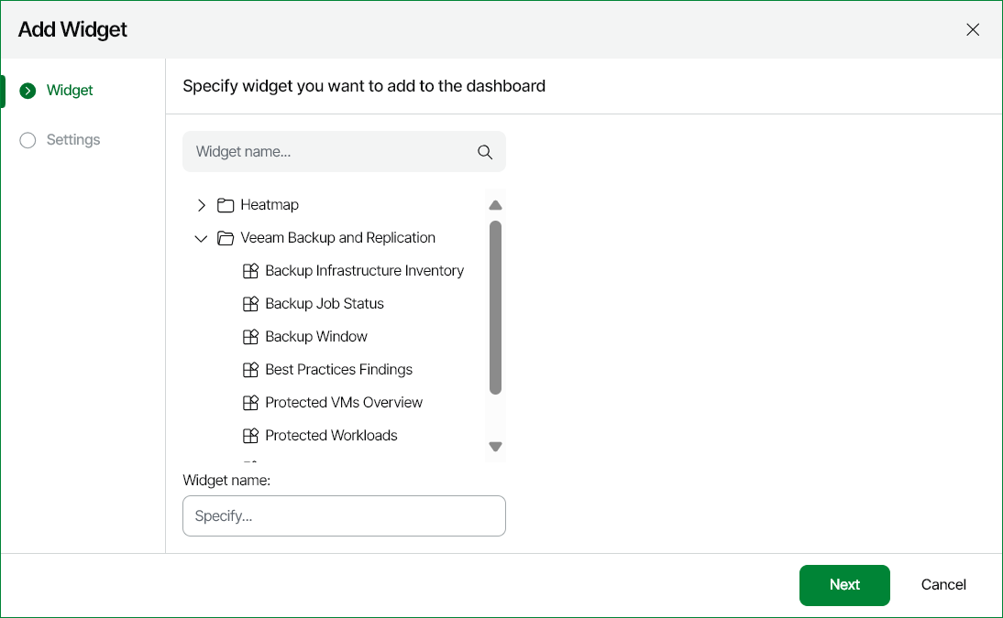The width and height of the screenshot is (1003, 618).
Task: Click the Backup Job Status widget icon
Action: (251, 304)
